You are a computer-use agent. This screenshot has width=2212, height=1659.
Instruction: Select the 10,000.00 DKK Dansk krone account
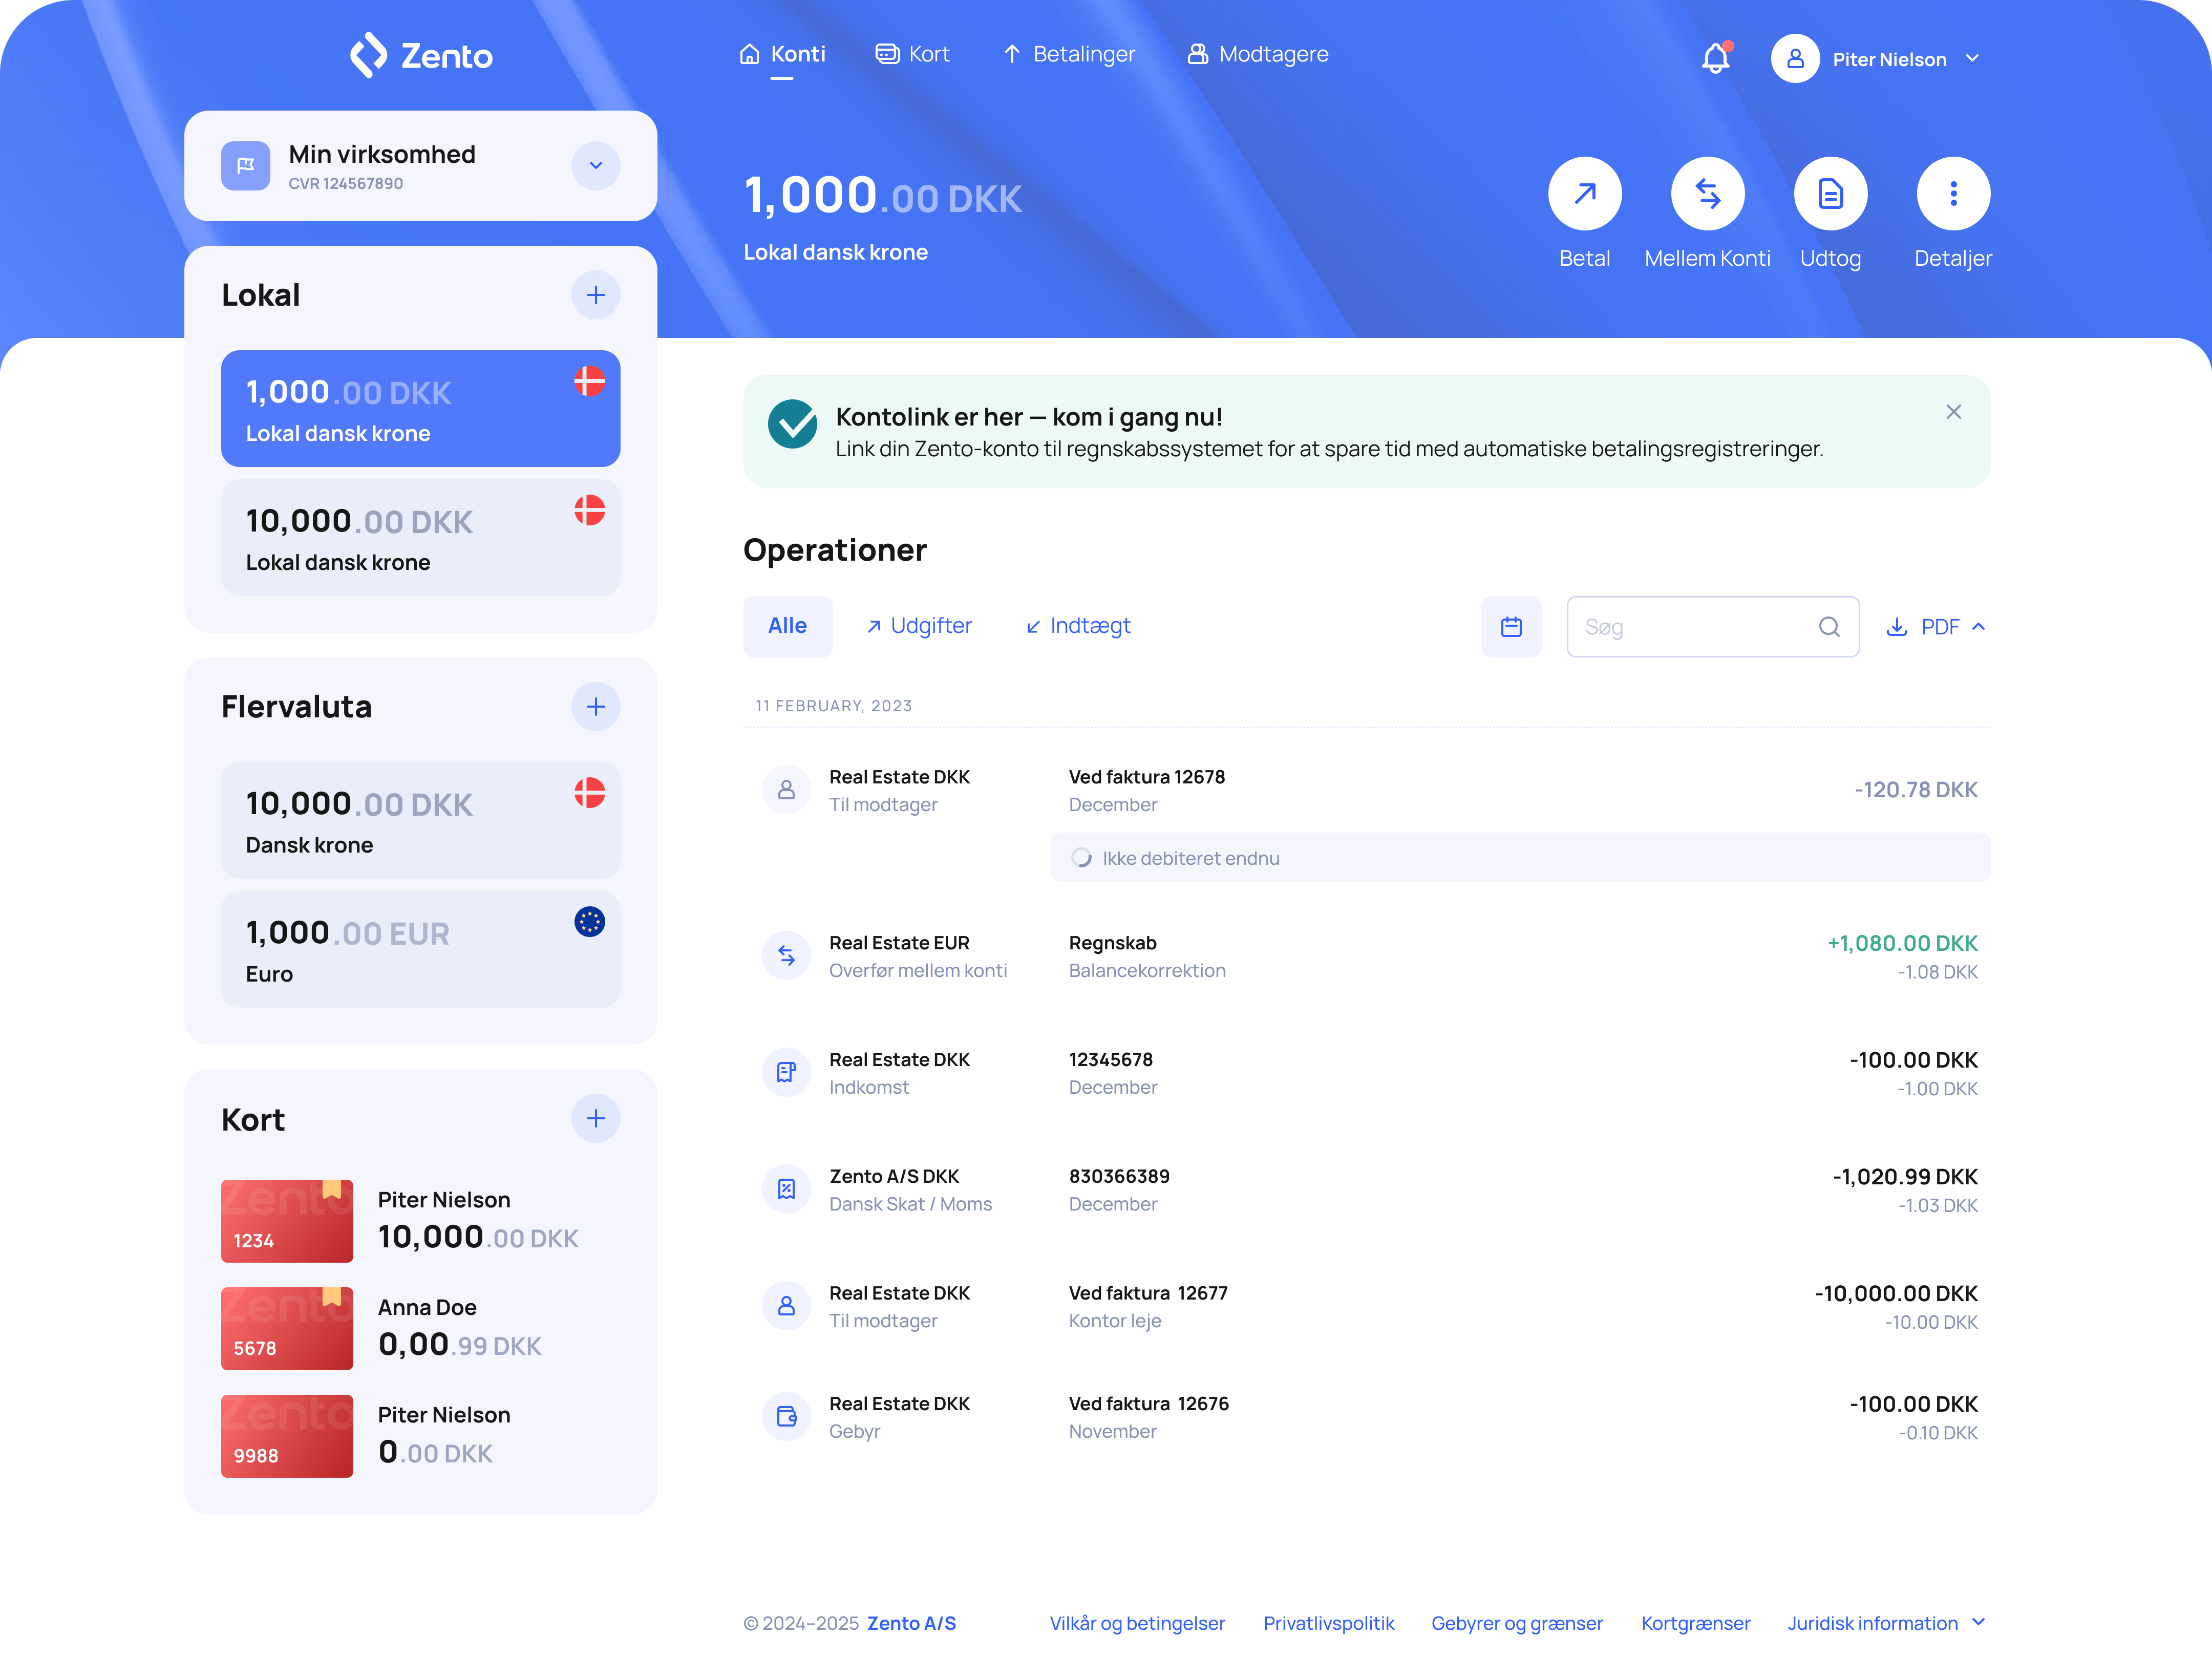pyautogui.click(x=420, y=820)
